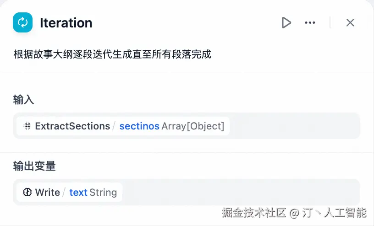The image size is (374, 226).
Task: Open the output variable selector field
Action: point(238,192)
